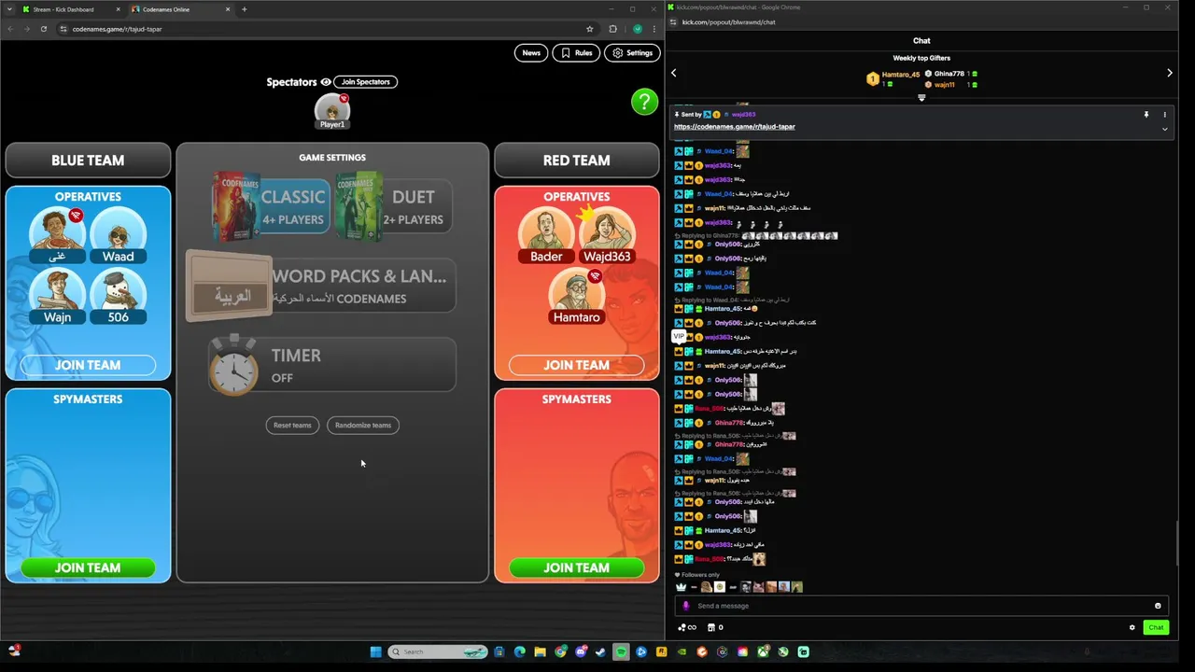Open the Rules menu
Viewport: 1195px width, 672px height.
576,53
